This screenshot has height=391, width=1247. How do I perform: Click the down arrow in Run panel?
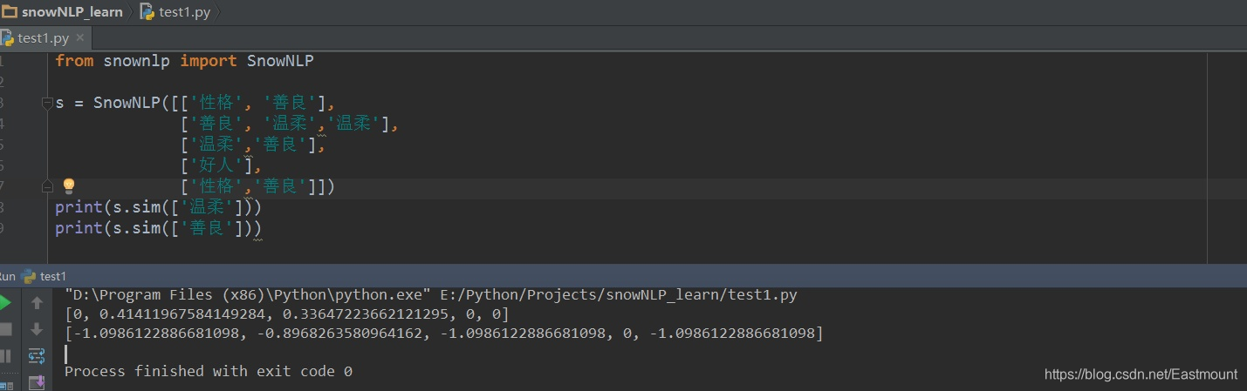(x=37, y=329)
